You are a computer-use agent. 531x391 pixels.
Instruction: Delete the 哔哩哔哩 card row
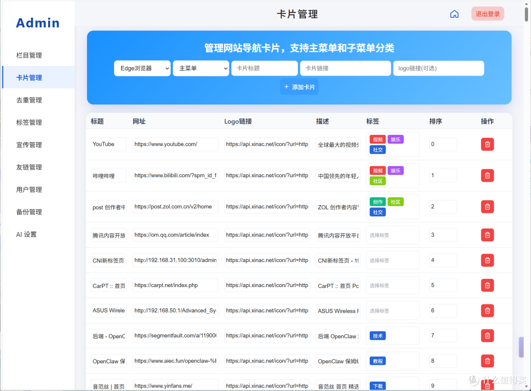click(x=487, y=175)
